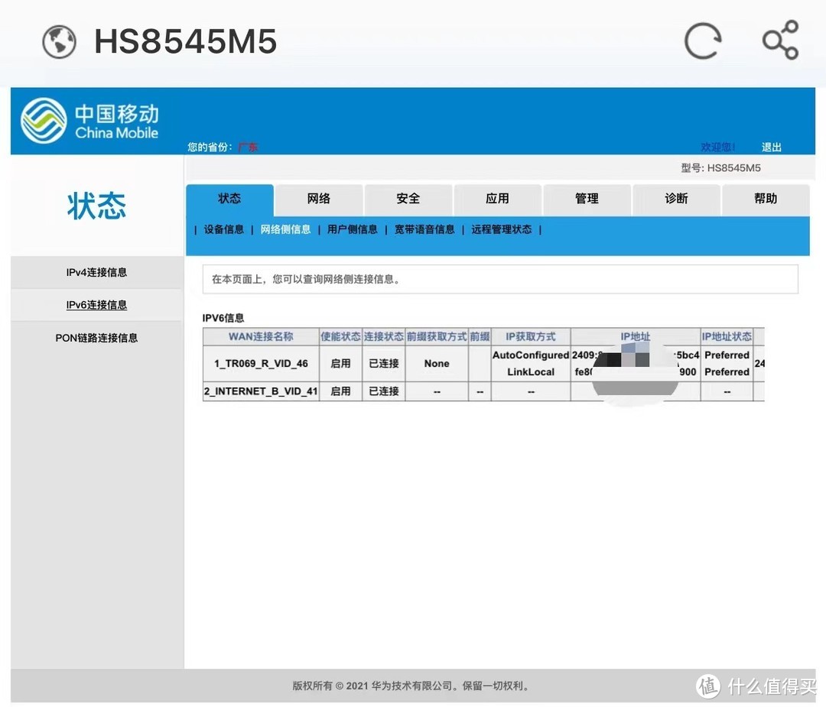826x707 pixels.
Task: Click the 退出 logout link
Action: tap(771, 147)
